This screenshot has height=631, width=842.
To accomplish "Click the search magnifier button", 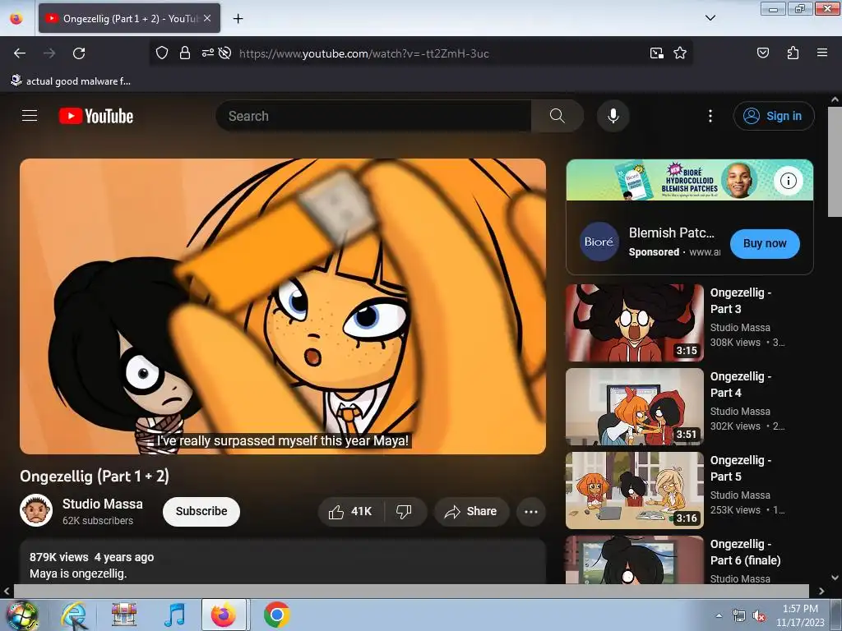I will tap(557, 116).
